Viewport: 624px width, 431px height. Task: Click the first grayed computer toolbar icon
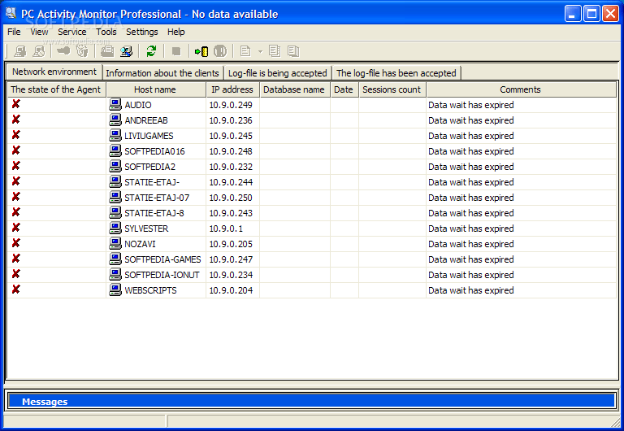[x=19, y=51]
